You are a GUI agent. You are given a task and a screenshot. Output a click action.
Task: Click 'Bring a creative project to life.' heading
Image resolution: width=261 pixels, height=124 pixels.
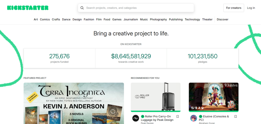131,34
